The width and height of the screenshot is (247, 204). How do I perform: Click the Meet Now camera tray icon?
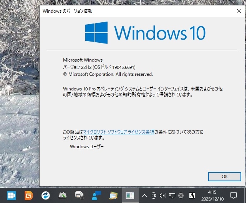click(x=154, y=196)
